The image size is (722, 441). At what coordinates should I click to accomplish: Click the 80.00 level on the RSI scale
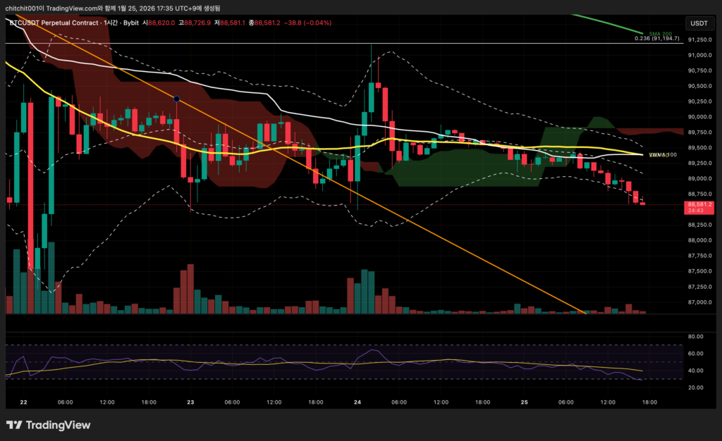tap(695, 337)
